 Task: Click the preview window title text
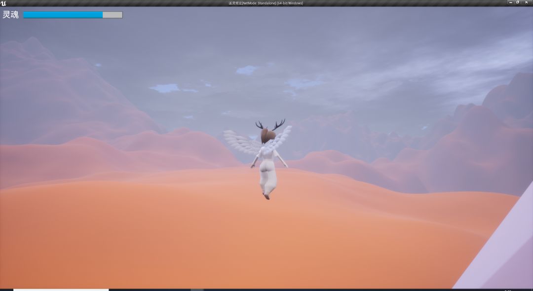(266, 3)
